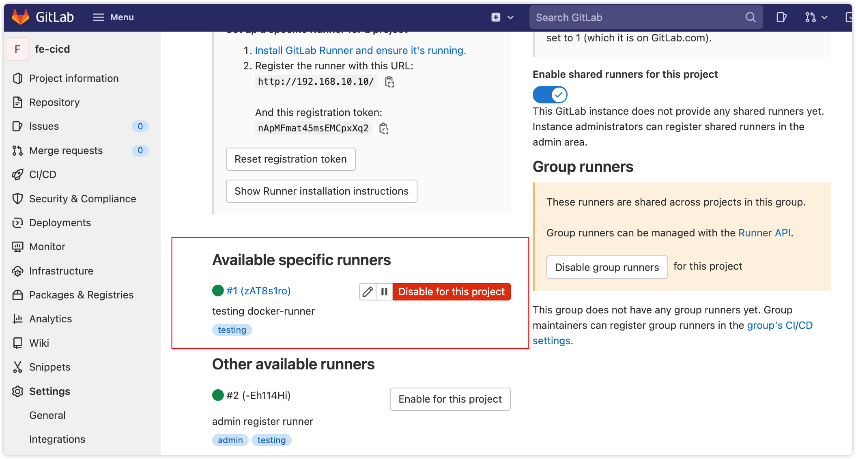This screenshot has height=459, width=856.
Task: Toggle shared runners for this project
Action: pyautogui.click(x=550, y=95)
